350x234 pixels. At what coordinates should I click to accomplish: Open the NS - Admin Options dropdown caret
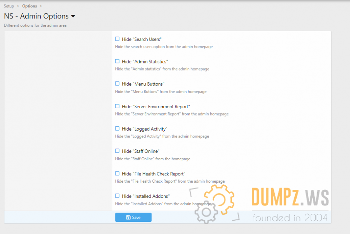coord(73,16)
